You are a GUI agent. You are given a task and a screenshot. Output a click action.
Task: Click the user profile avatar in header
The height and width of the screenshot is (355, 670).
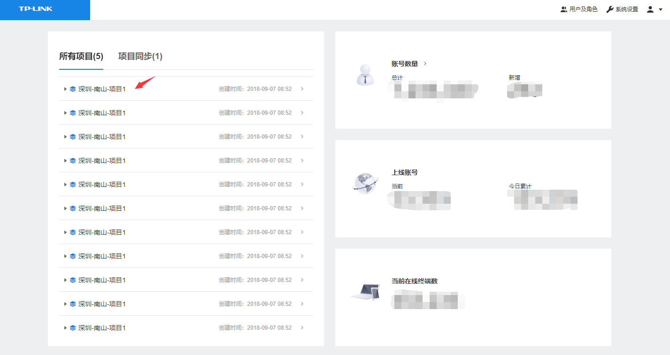click(650, 9)
